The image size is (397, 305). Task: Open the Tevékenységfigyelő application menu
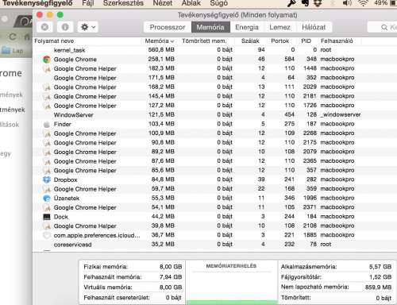tap(37, 3)
